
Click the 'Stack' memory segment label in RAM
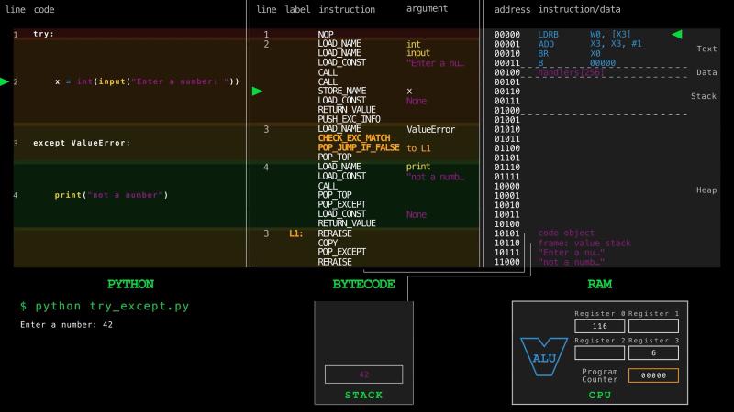point(704,96)
